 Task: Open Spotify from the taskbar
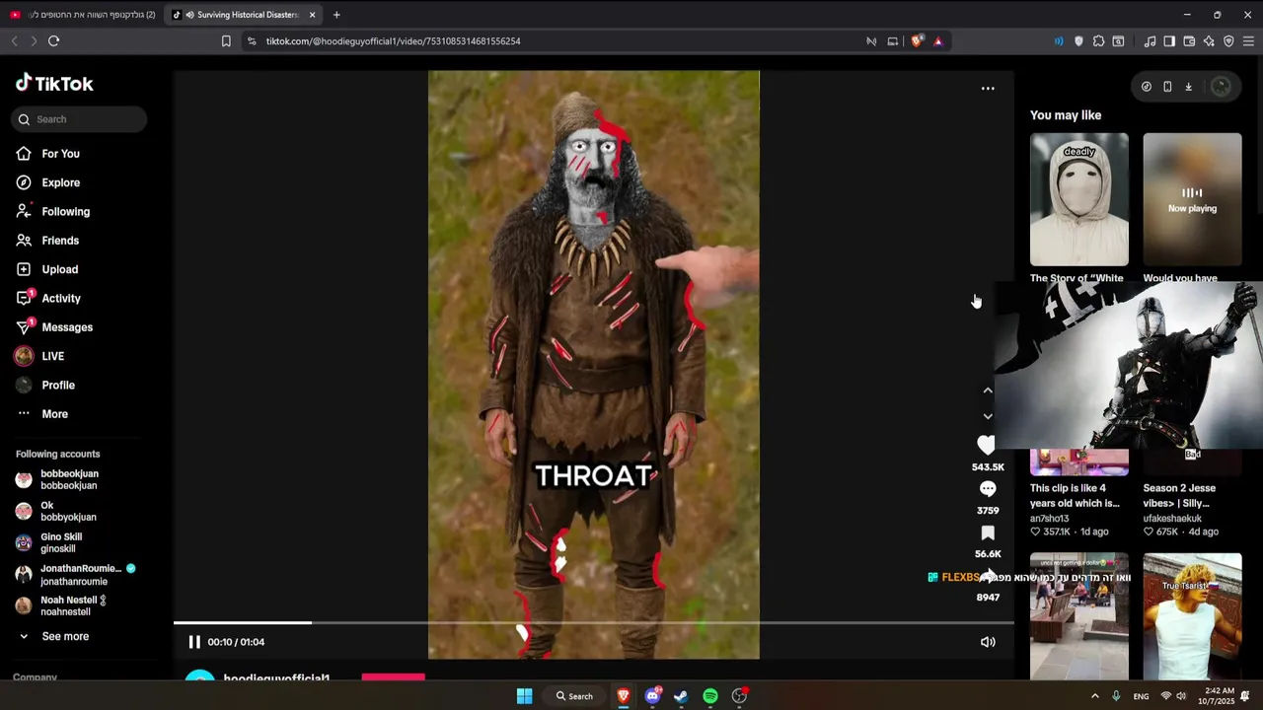click(x=710, y=696)
